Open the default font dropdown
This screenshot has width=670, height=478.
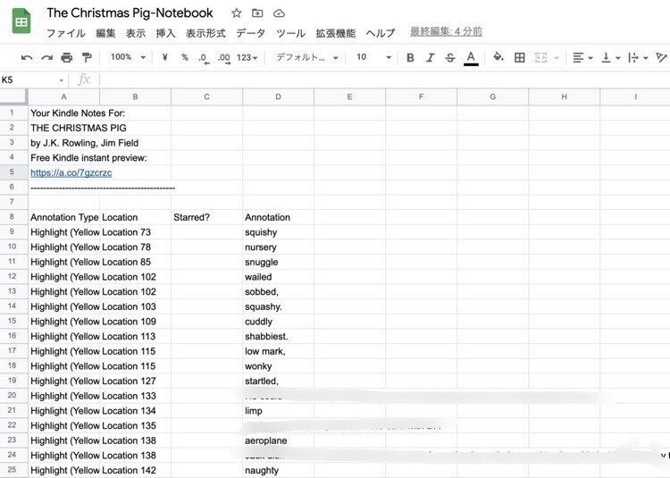tap(307, 57)
